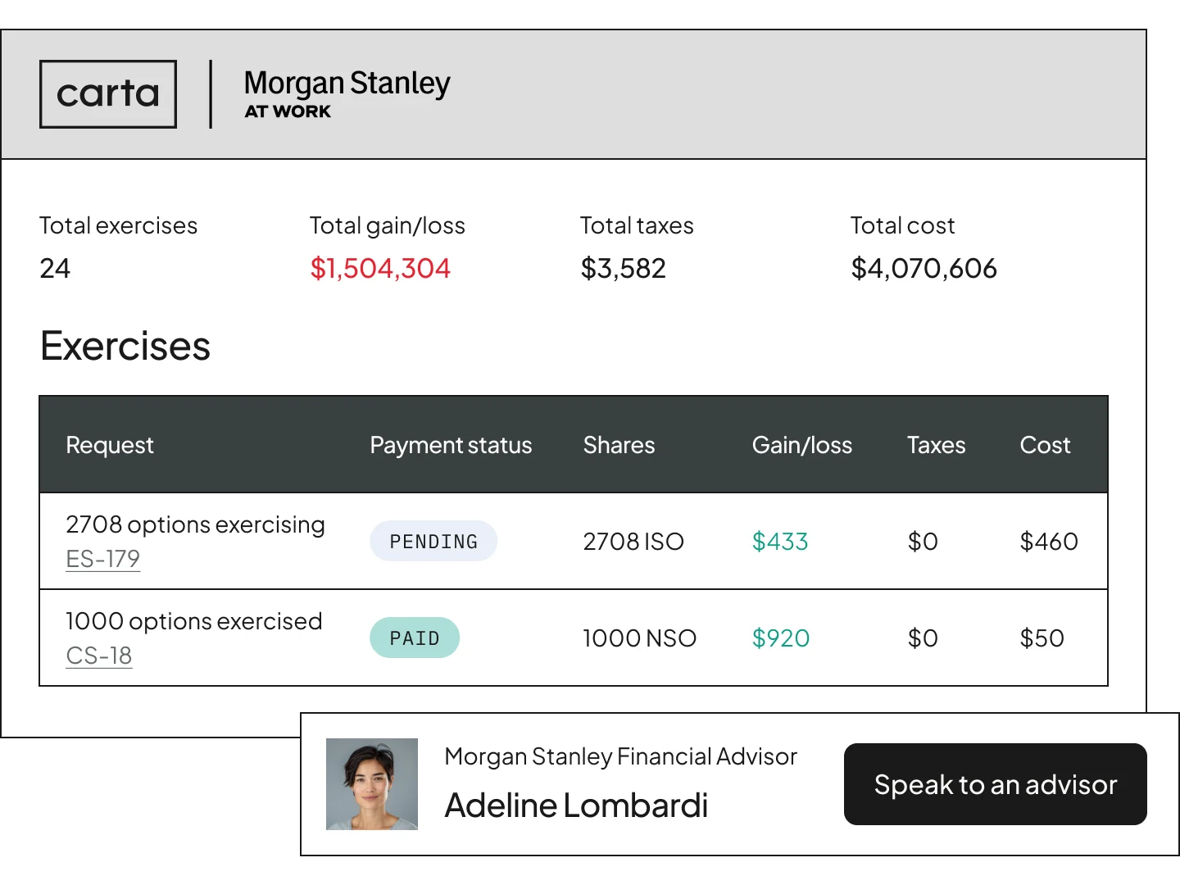1180x885 pixels.
Task: Select the Total exercises value 24
Action: point(55,268)
